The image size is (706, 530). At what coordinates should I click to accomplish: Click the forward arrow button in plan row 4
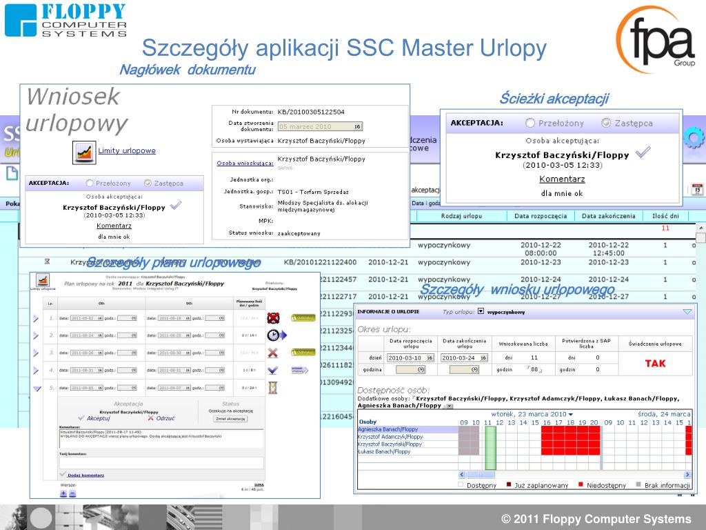[x=300, y=370]
